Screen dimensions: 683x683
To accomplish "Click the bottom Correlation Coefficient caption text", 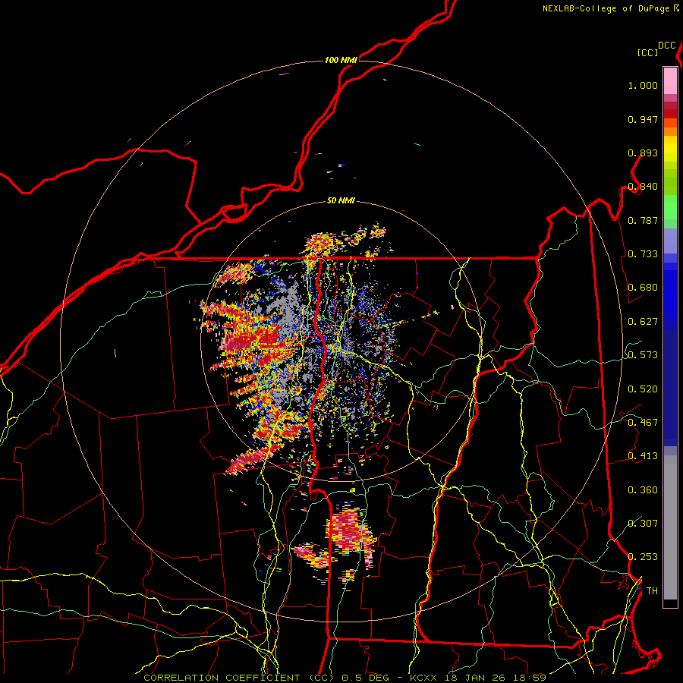I will click(x=345, y=678).
